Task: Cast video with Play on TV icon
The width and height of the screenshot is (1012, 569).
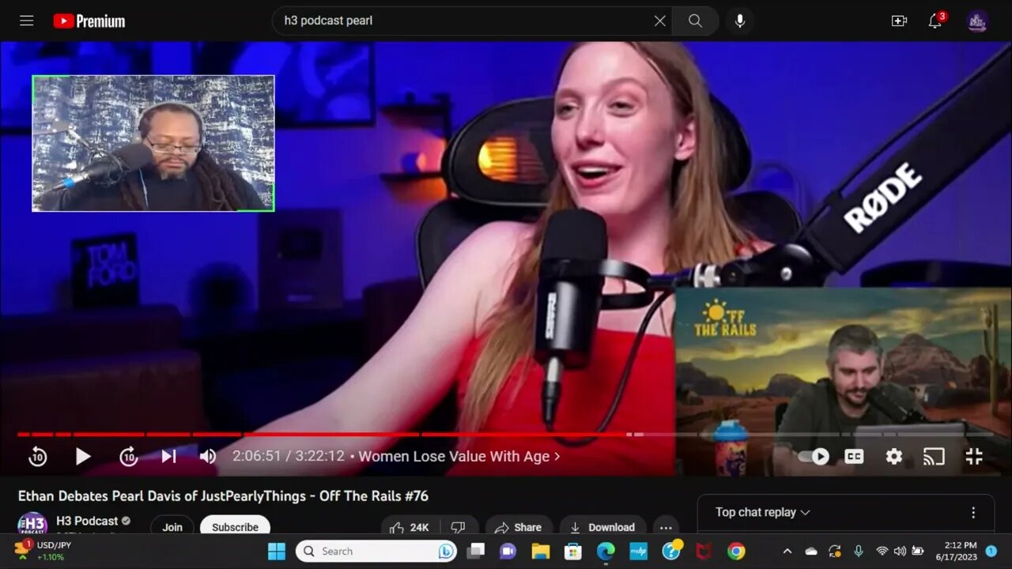Action: tap(934, 456)
